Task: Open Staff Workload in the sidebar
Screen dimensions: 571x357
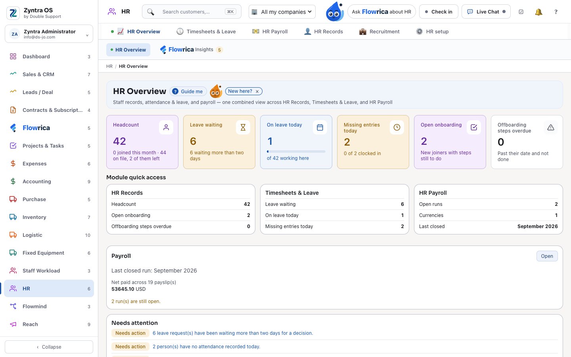Action: coord(49,271)
